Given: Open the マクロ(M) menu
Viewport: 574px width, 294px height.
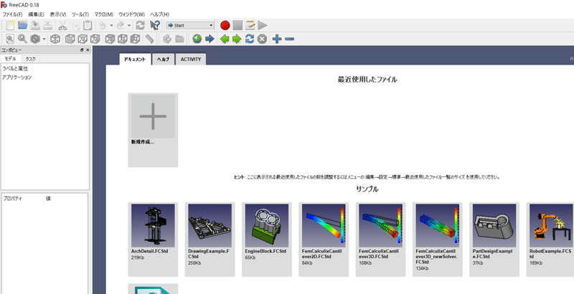Looking at the screenshot, I should click(104, 14).
